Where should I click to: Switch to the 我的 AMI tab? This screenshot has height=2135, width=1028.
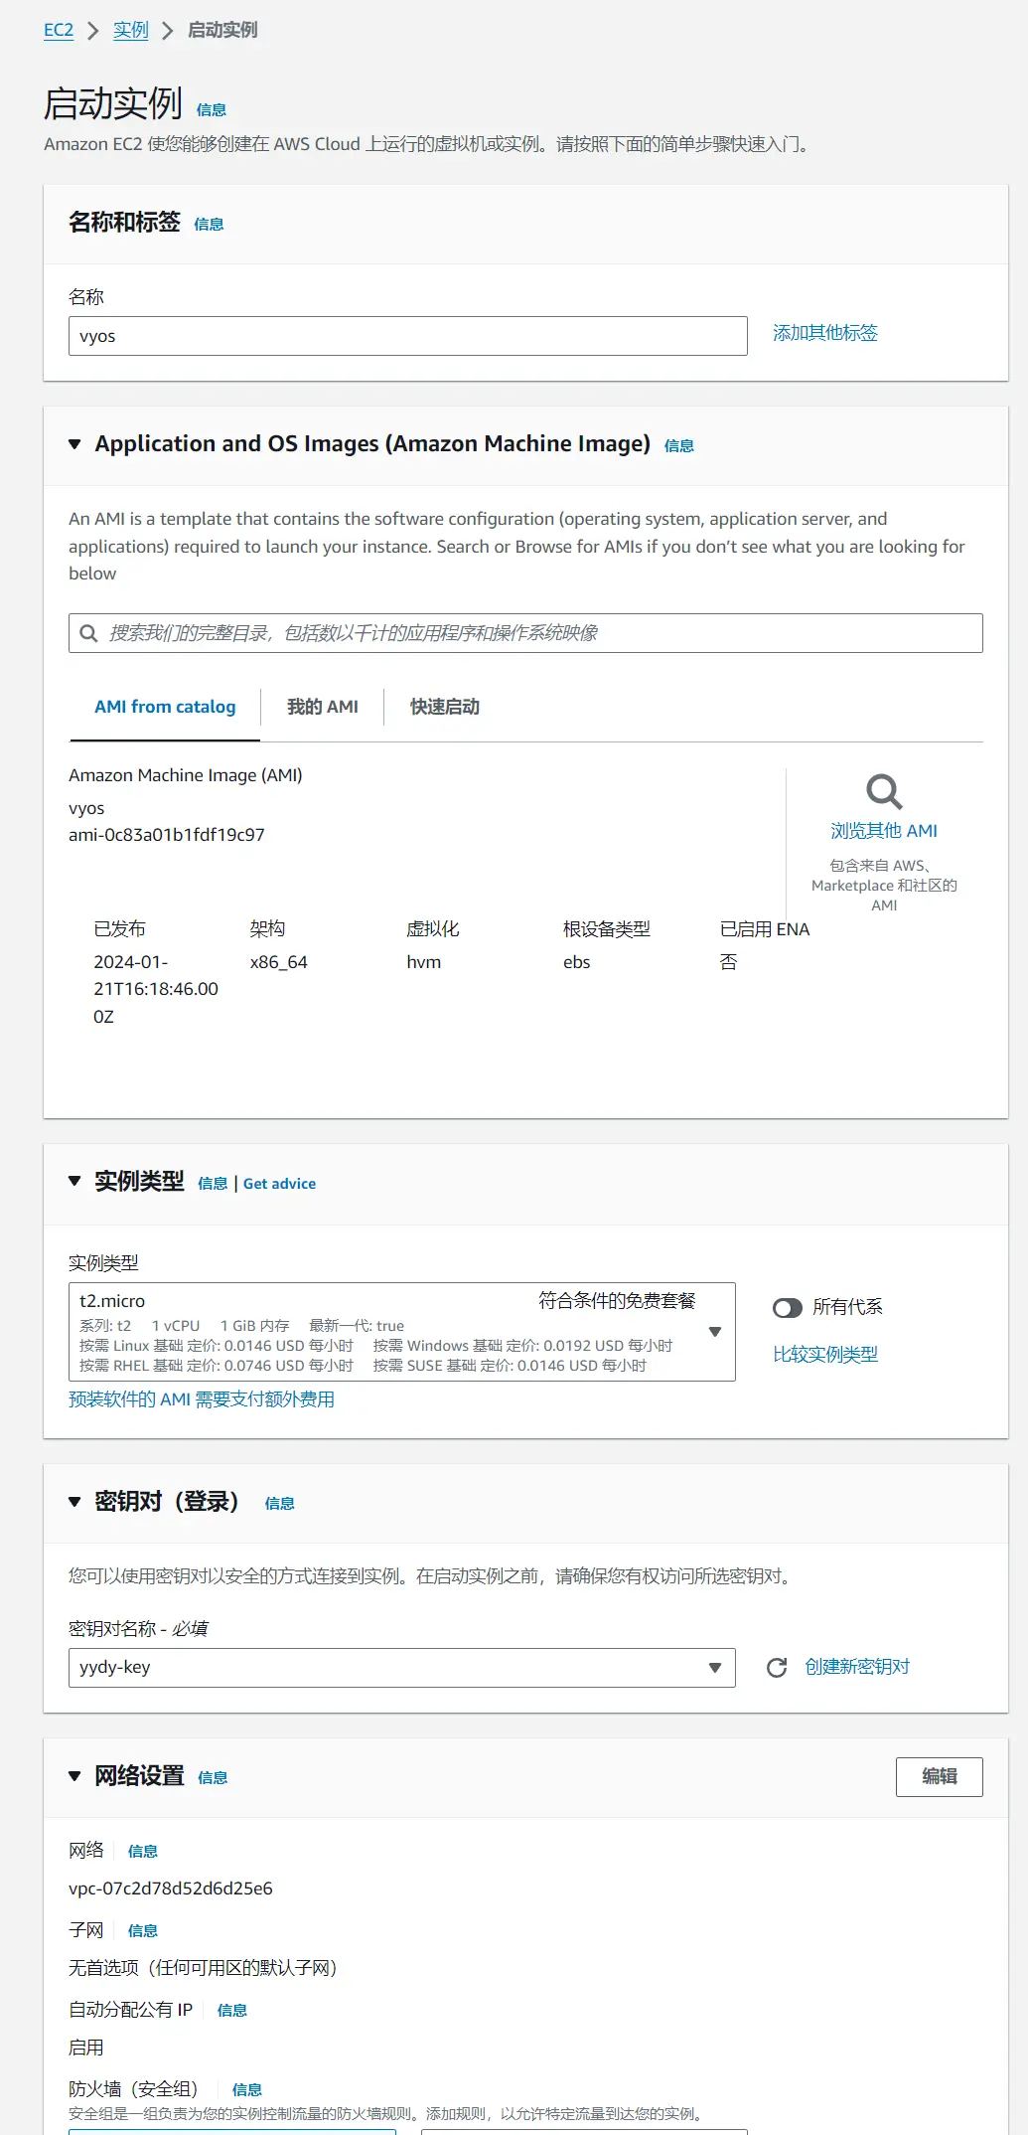(x=323, y=707)
